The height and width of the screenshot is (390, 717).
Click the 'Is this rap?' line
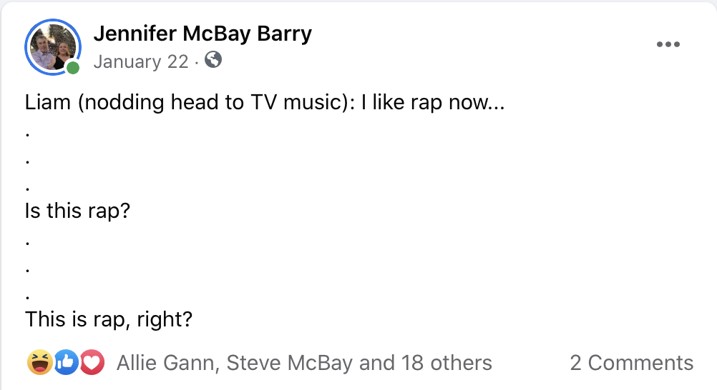coord(77,211)
